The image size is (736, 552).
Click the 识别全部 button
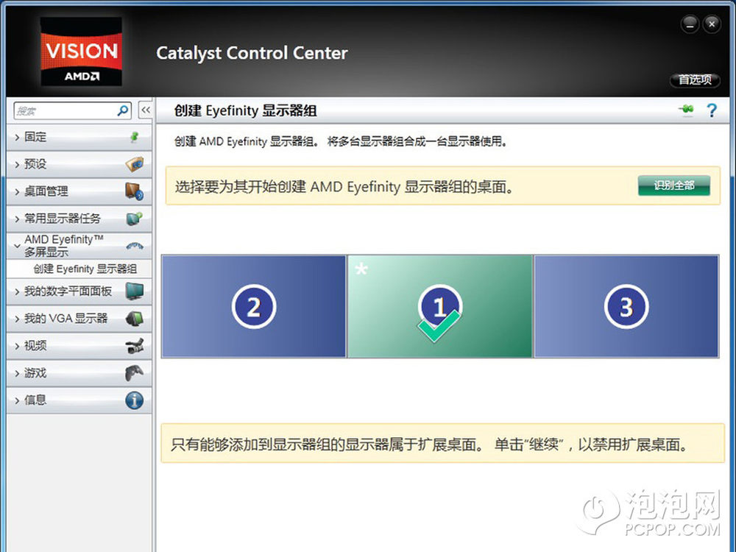tap(673, 185)
